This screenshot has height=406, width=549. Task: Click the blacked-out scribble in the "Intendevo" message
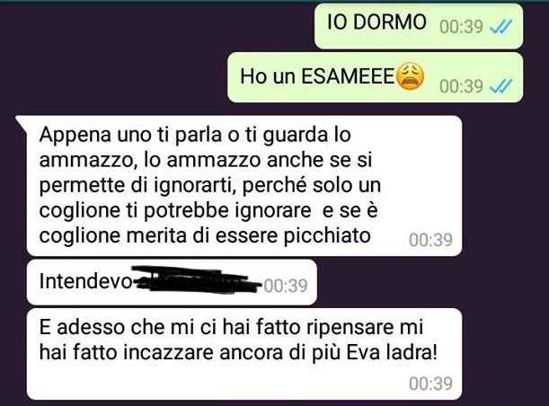click(x=197, y=279)
